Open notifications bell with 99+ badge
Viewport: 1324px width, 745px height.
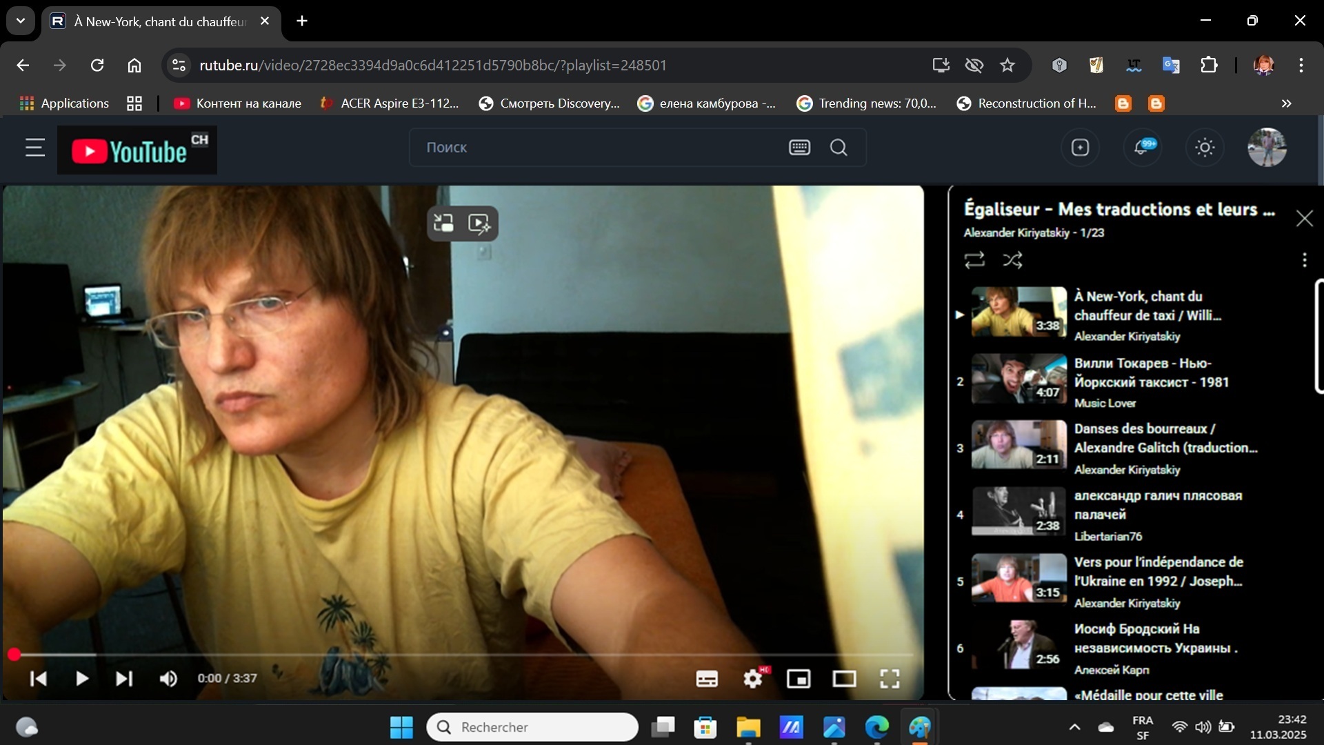tap(1142, 148)
